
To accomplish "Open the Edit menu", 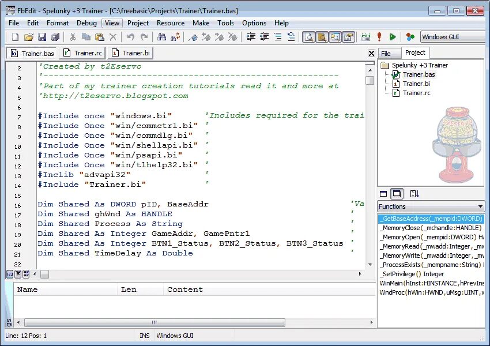I will point(32,23).
